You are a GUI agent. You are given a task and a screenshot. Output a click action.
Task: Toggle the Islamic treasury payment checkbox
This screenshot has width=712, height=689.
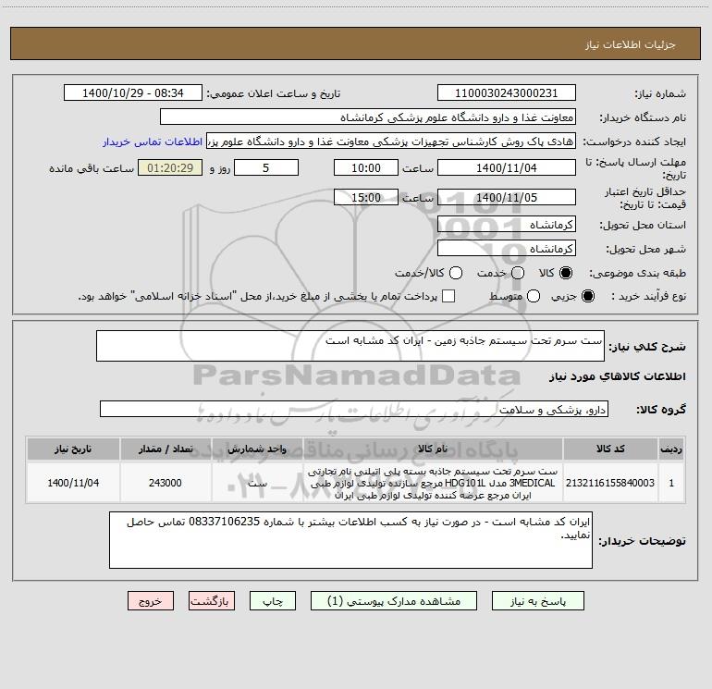click(448, 296)
